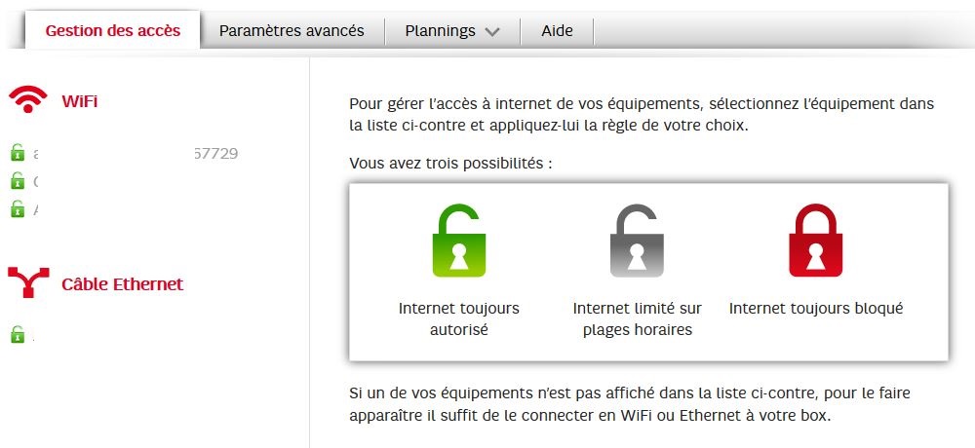Image resolution: width=975 pixels, height=448 pixels.
Task: Click the Internet toujours bloqué label
Action: pyautogui.click(x=816, y=309)
